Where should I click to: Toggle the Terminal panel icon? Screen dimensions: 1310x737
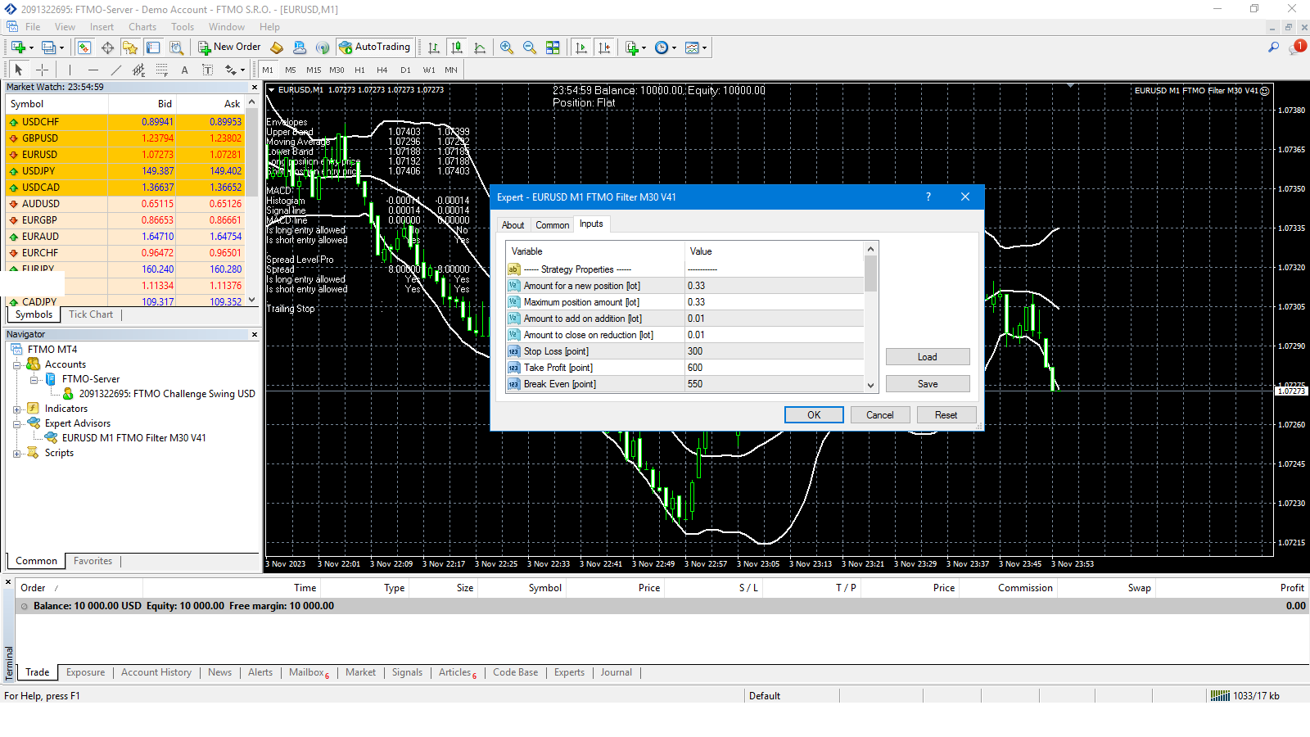[153, 47]
